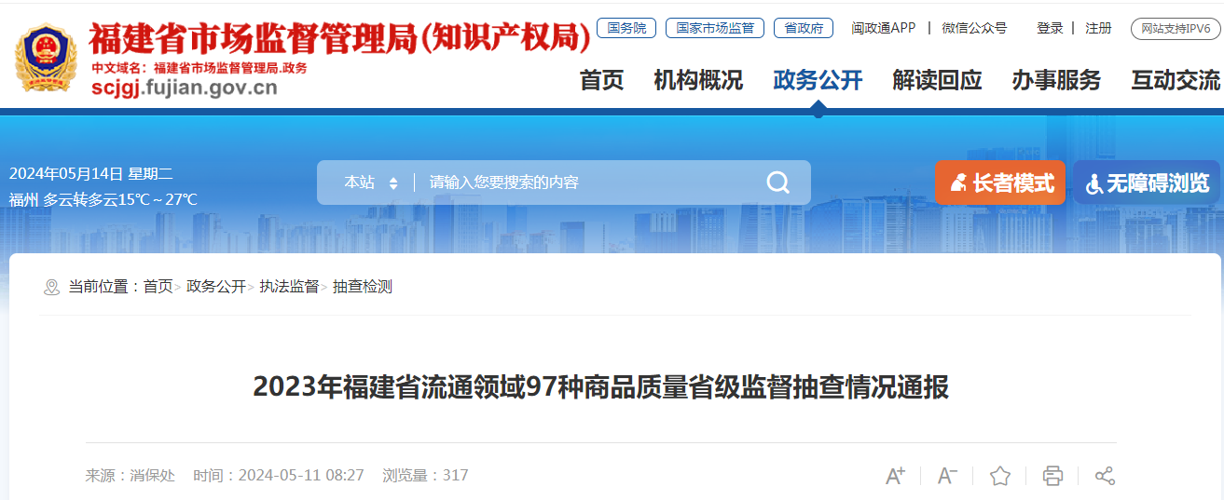1224x500 pixels.
Task: Open 执法监督 breadcrumb link
Action: point(289,287)
